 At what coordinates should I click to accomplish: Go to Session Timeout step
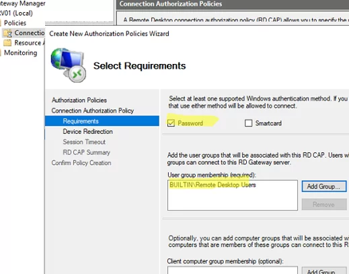pos(84,142)
